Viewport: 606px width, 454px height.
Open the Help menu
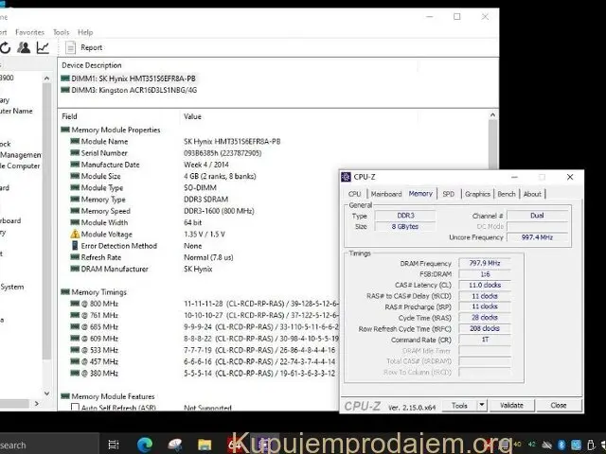pyautogui.click(x=85, y=32)
